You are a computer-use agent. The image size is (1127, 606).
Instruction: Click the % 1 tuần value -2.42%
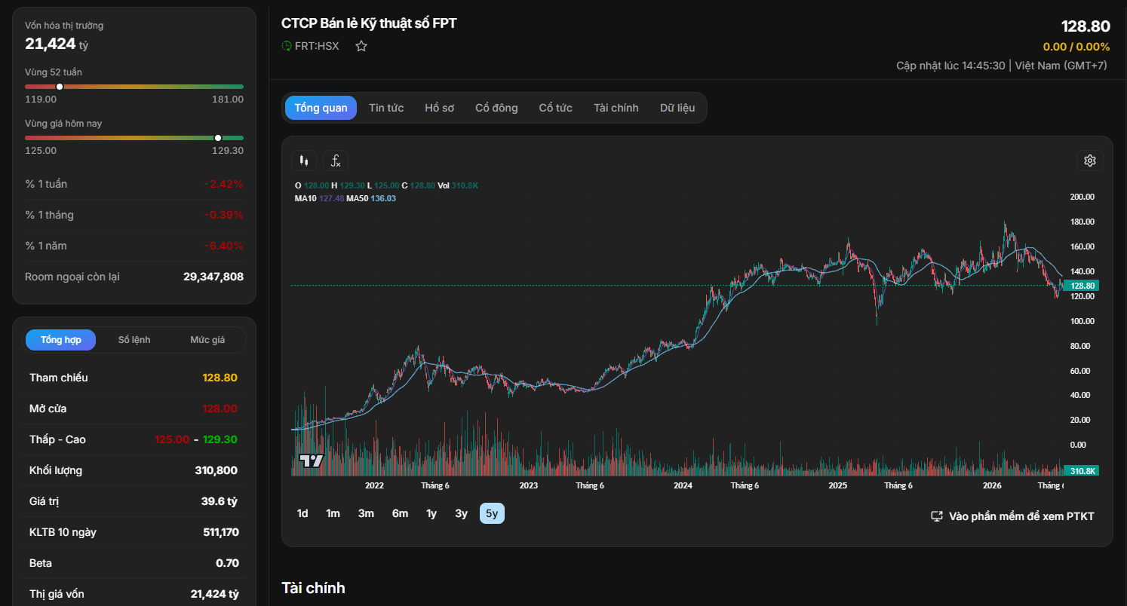point(223,184)
